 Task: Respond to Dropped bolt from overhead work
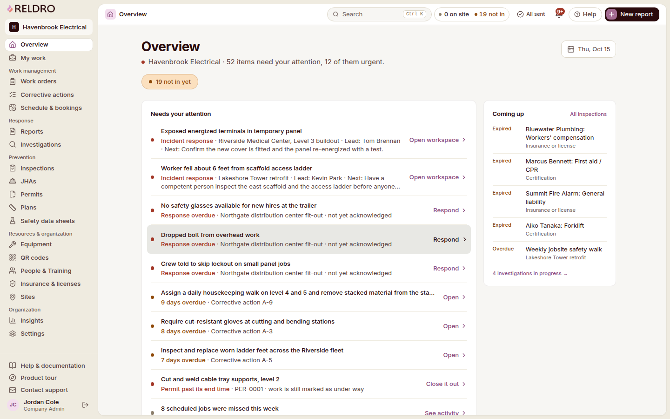[449, 239]
